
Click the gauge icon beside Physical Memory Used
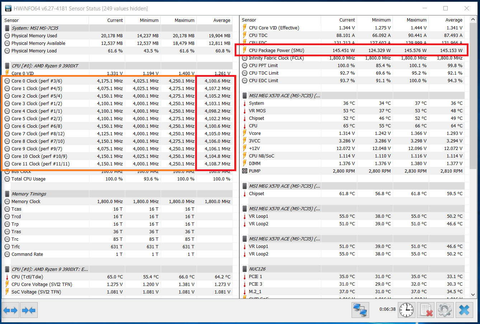click(7, 36)
